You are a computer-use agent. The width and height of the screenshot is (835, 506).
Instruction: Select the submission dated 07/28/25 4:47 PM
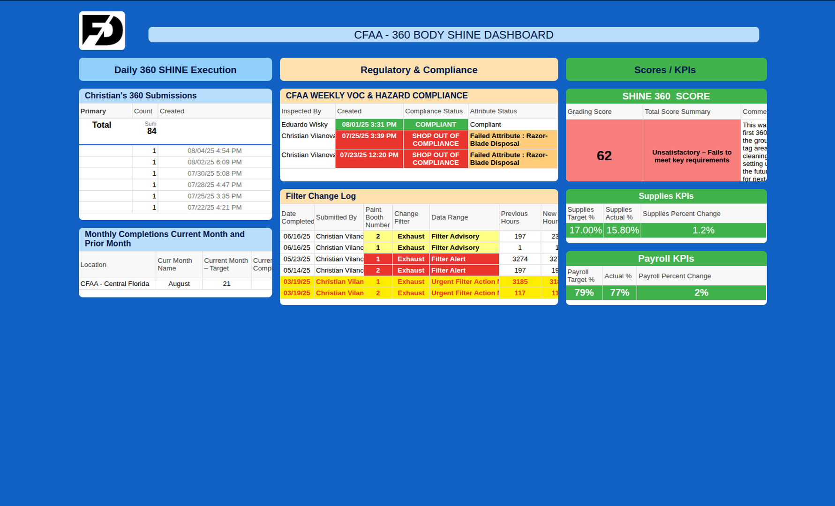tap(214, 185)
